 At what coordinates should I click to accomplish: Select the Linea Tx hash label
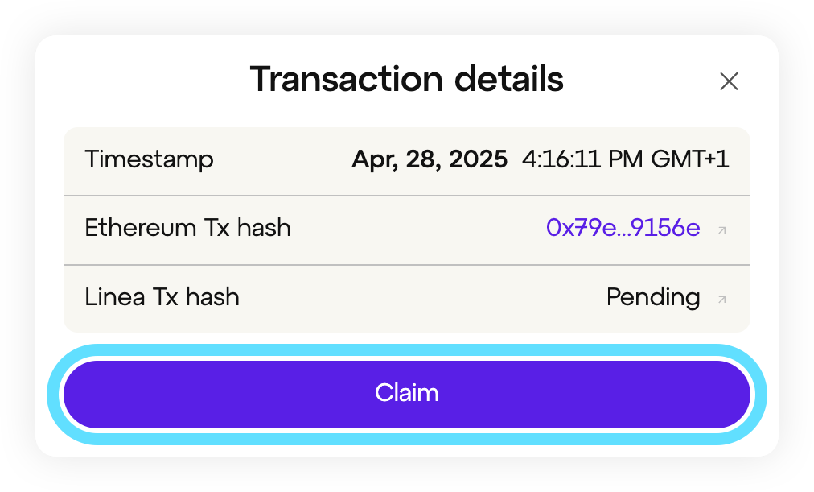[162, 297]
